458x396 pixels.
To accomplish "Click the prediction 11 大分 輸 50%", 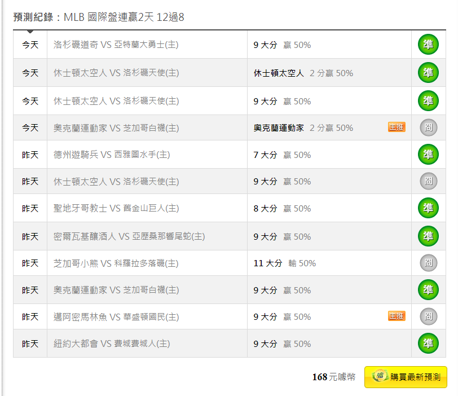I will click(x=285, y=263).
